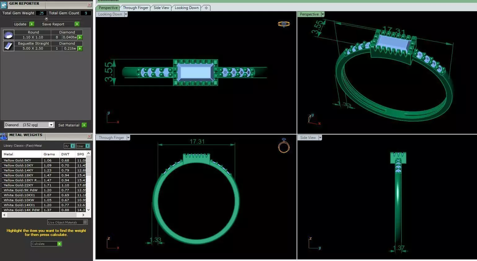Collapse Gem Reporter options with round up-arrow
This screenshot has width=477, height=261.
click(x=46, y=19)
